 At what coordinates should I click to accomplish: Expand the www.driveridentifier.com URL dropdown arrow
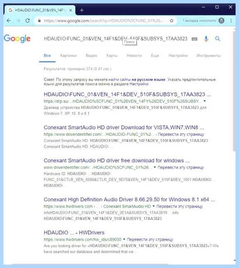click(x=155, y=167)
